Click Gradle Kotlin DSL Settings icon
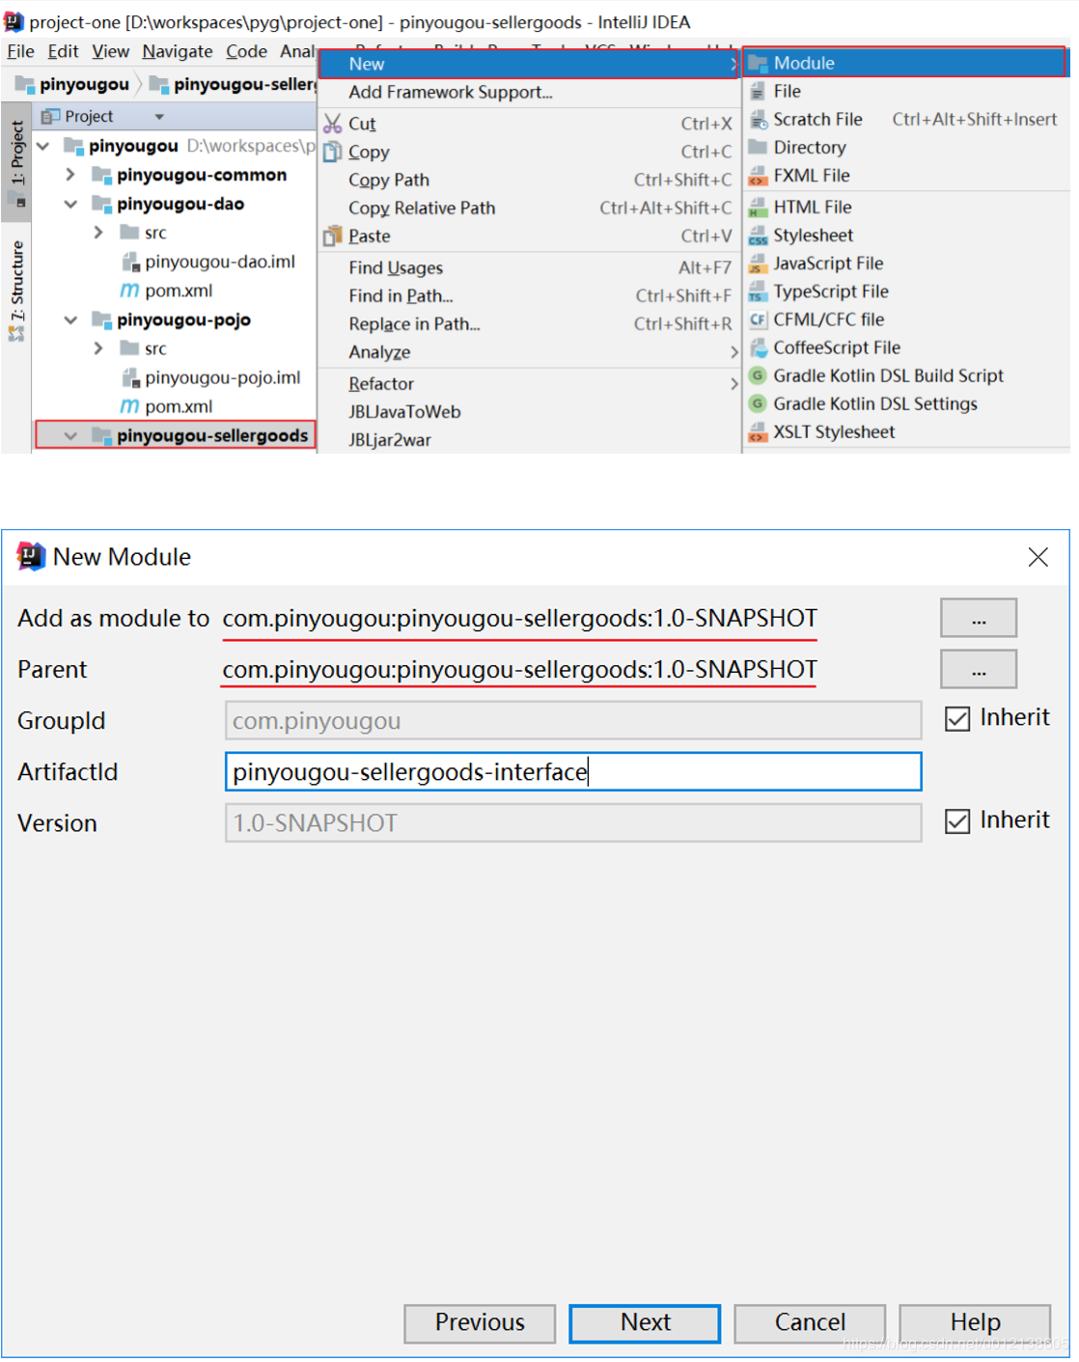 (758, 403)
